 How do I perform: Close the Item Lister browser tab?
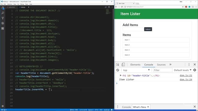[x=134, y=3]
